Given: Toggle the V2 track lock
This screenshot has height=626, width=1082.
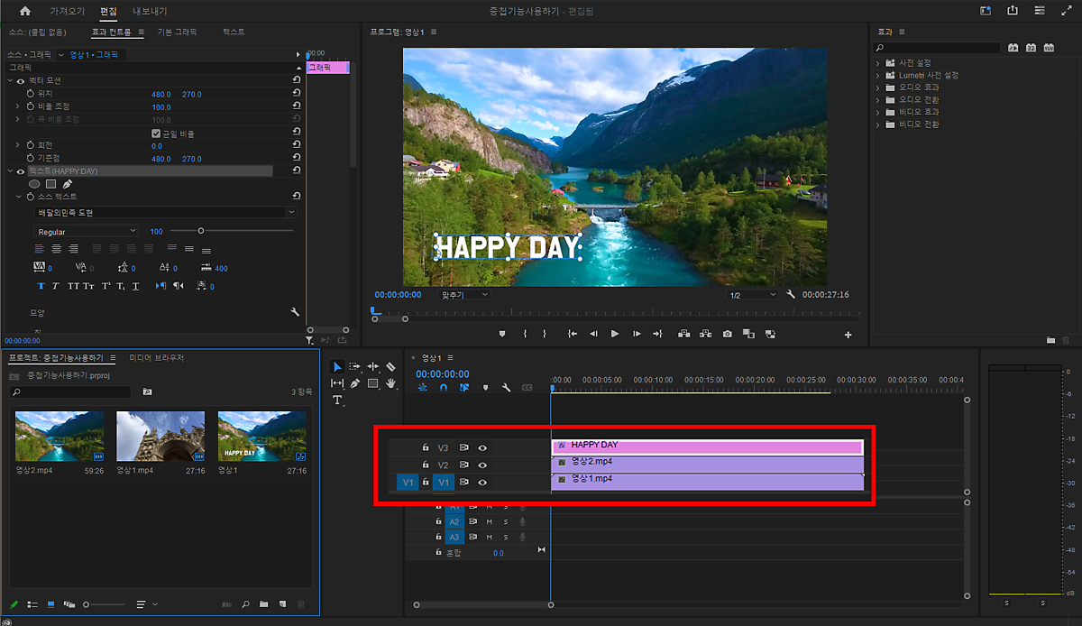Looking at the screenshot, I should point(425,465).
